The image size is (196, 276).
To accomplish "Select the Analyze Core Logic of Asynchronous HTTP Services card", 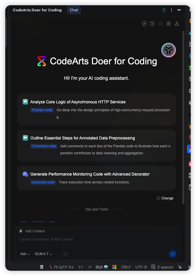I will coord(97,109).
